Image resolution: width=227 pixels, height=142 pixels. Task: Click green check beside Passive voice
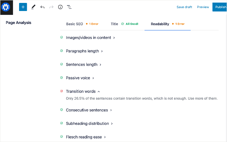click(61, 78)
